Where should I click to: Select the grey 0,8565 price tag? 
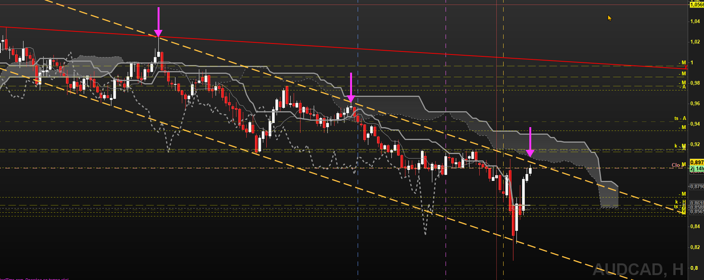697,212
